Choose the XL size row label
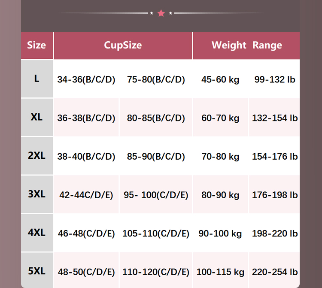Image resolution: width=322 pixels, height=288 pixels. tap(36, 117)
